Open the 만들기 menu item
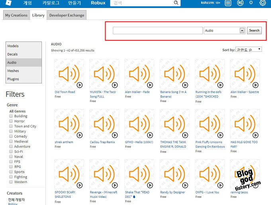The height and width of the screenshot is (205, 271). (x=75, y=3)
